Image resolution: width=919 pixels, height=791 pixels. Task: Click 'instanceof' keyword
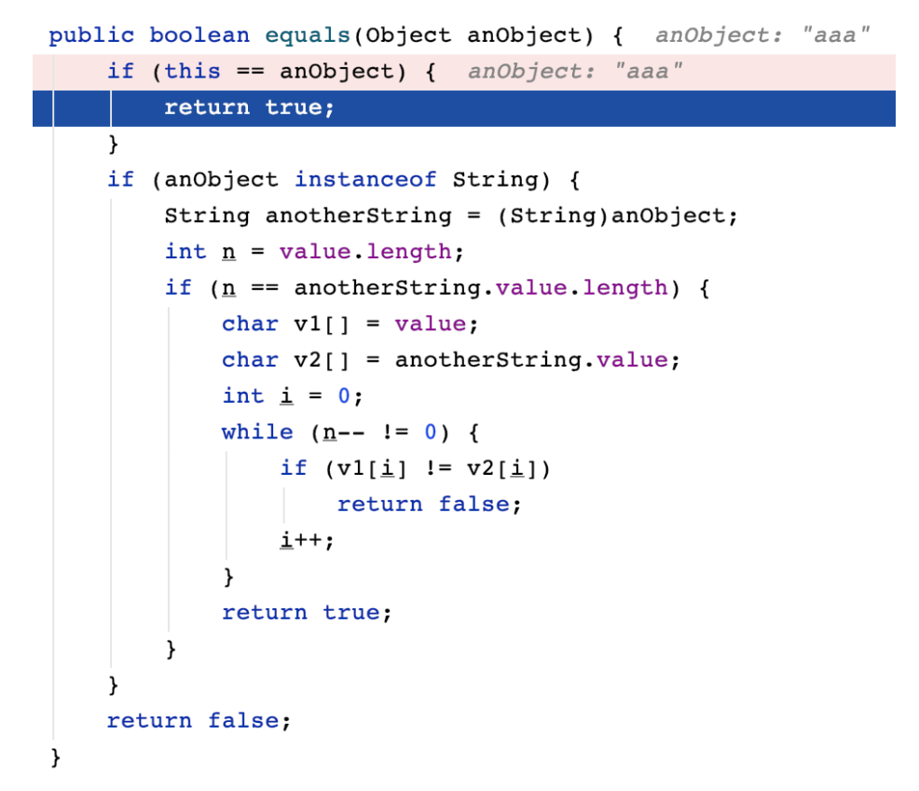point(365,179)
